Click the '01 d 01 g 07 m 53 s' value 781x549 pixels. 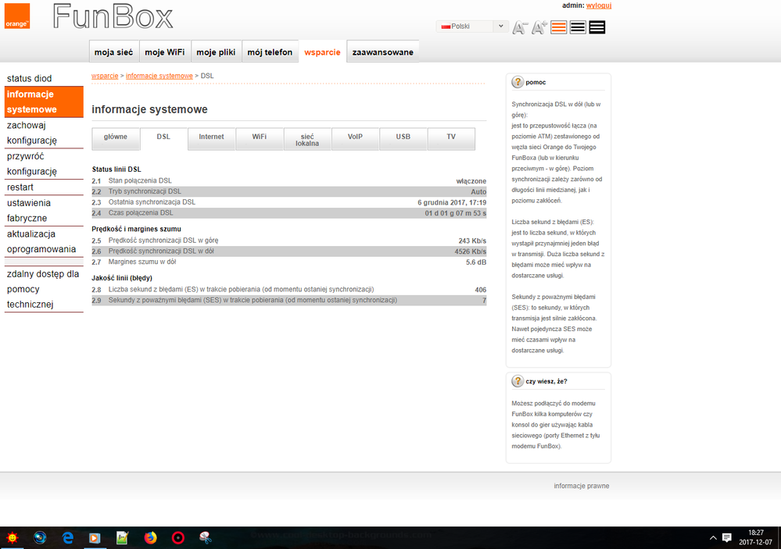point(455,213)
